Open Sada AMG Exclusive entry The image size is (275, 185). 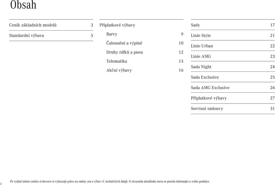tap(233, 88)
